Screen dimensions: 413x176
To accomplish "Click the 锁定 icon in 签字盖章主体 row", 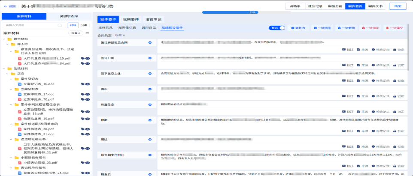I will [398, 81].
